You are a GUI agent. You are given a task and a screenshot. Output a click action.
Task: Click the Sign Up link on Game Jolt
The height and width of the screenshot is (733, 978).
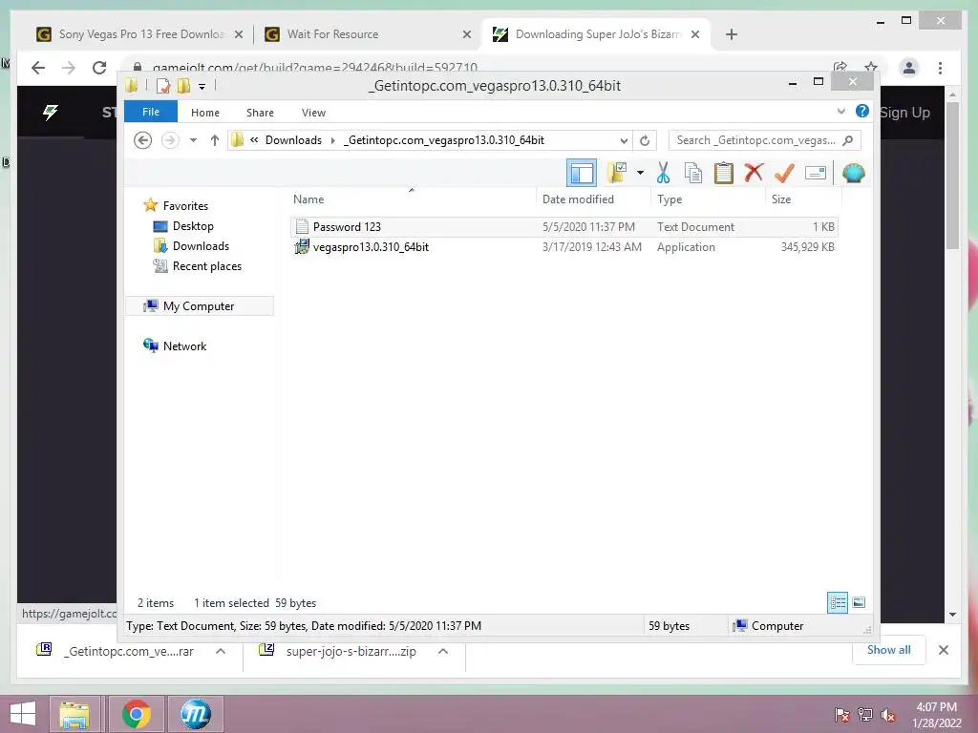point(904,113)
